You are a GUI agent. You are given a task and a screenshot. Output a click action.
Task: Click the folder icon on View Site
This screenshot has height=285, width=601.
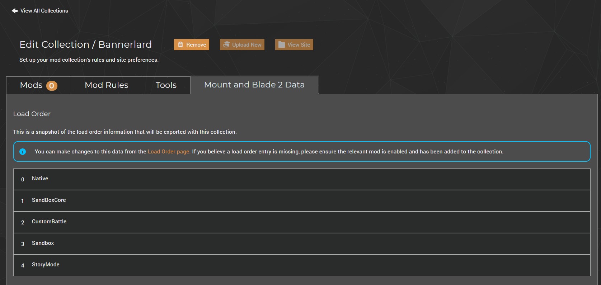[x=282, y=45]
